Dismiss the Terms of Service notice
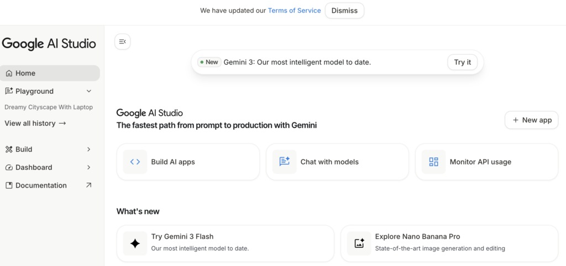 [344, 10]
